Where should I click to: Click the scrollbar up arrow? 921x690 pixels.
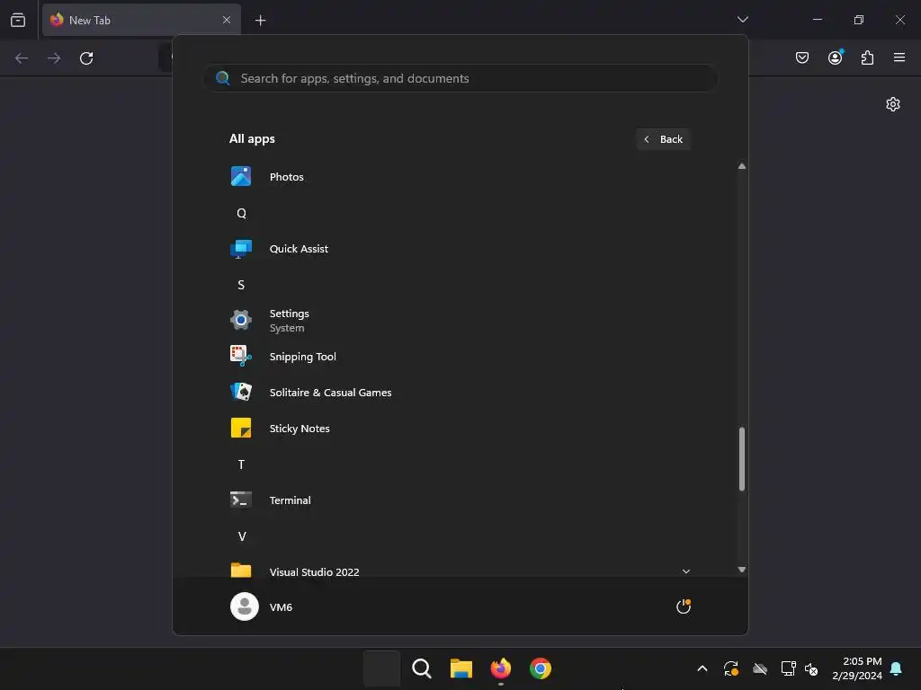coord(742,166)
